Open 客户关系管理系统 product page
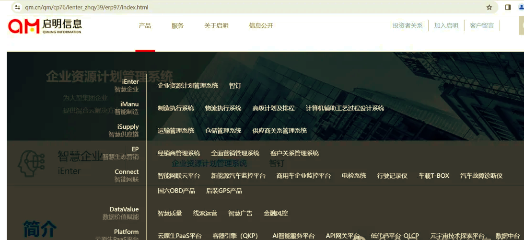 point(294,153)
